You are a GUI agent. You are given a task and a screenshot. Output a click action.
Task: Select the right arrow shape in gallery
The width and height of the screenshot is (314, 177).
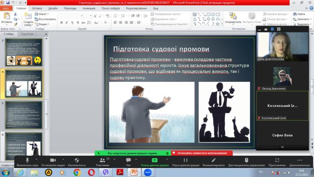(x=209, y=19)
